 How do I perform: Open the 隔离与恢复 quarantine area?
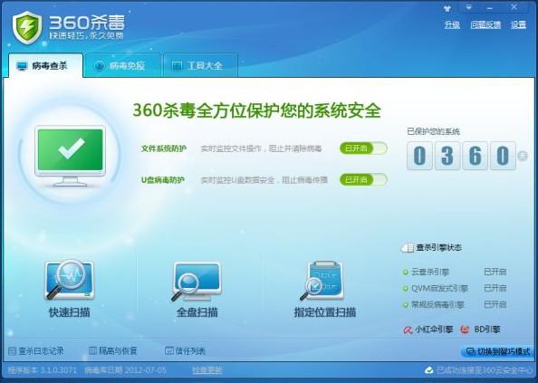coord(113,350)
